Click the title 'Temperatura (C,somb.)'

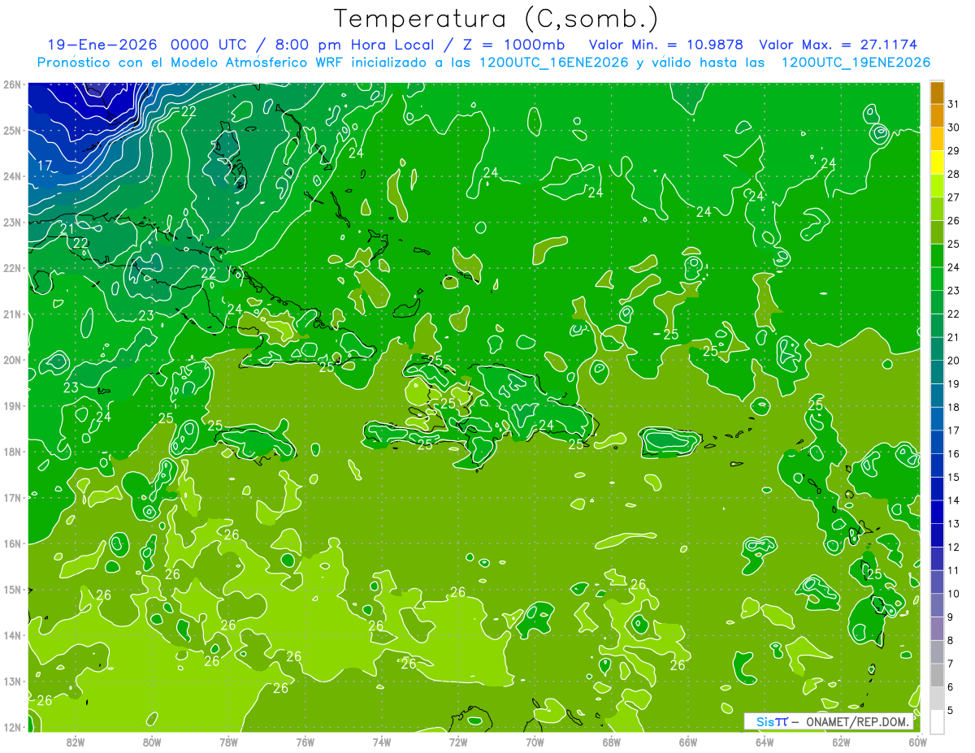tap(497, 19)
